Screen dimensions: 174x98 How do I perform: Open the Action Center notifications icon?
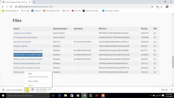163,96
